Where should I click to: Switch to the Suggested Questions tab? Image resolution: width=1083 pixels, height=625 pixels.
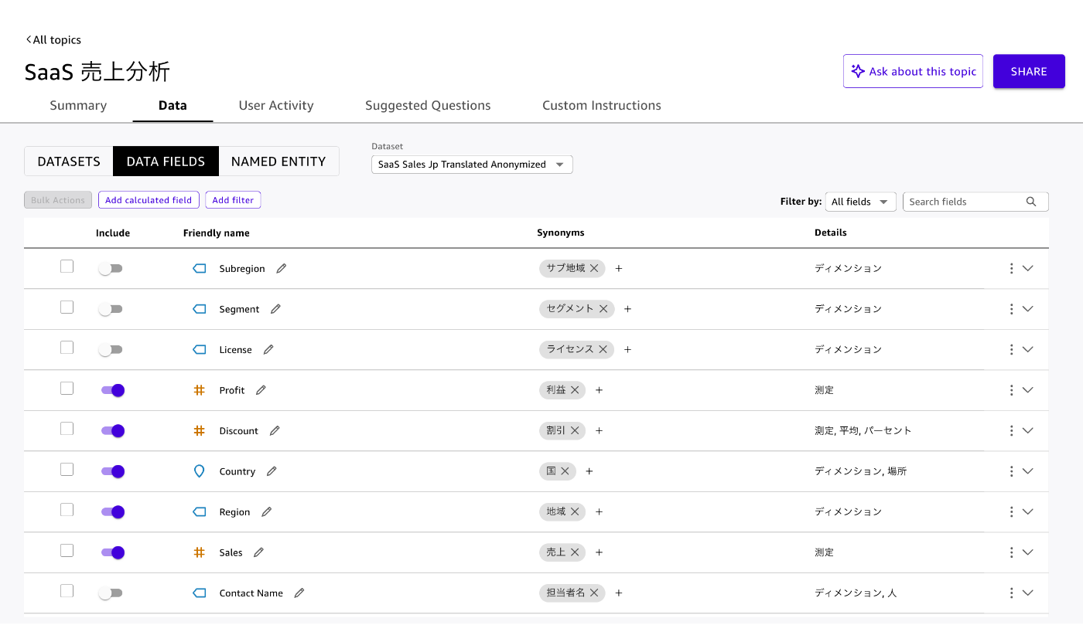pyautogui.click(x=428, y=106)
